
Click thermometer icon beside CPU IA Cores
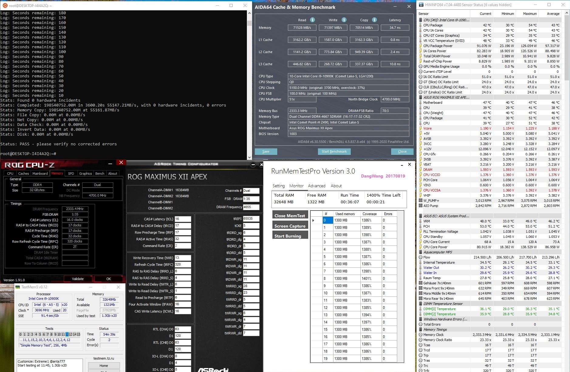(421, 30)
